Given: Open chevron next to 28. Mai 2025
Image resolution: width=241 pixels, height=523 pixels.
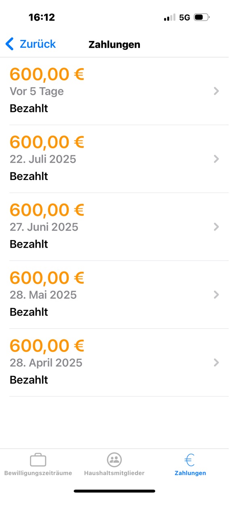Looking at the screenshot, I should coord(216,294).
